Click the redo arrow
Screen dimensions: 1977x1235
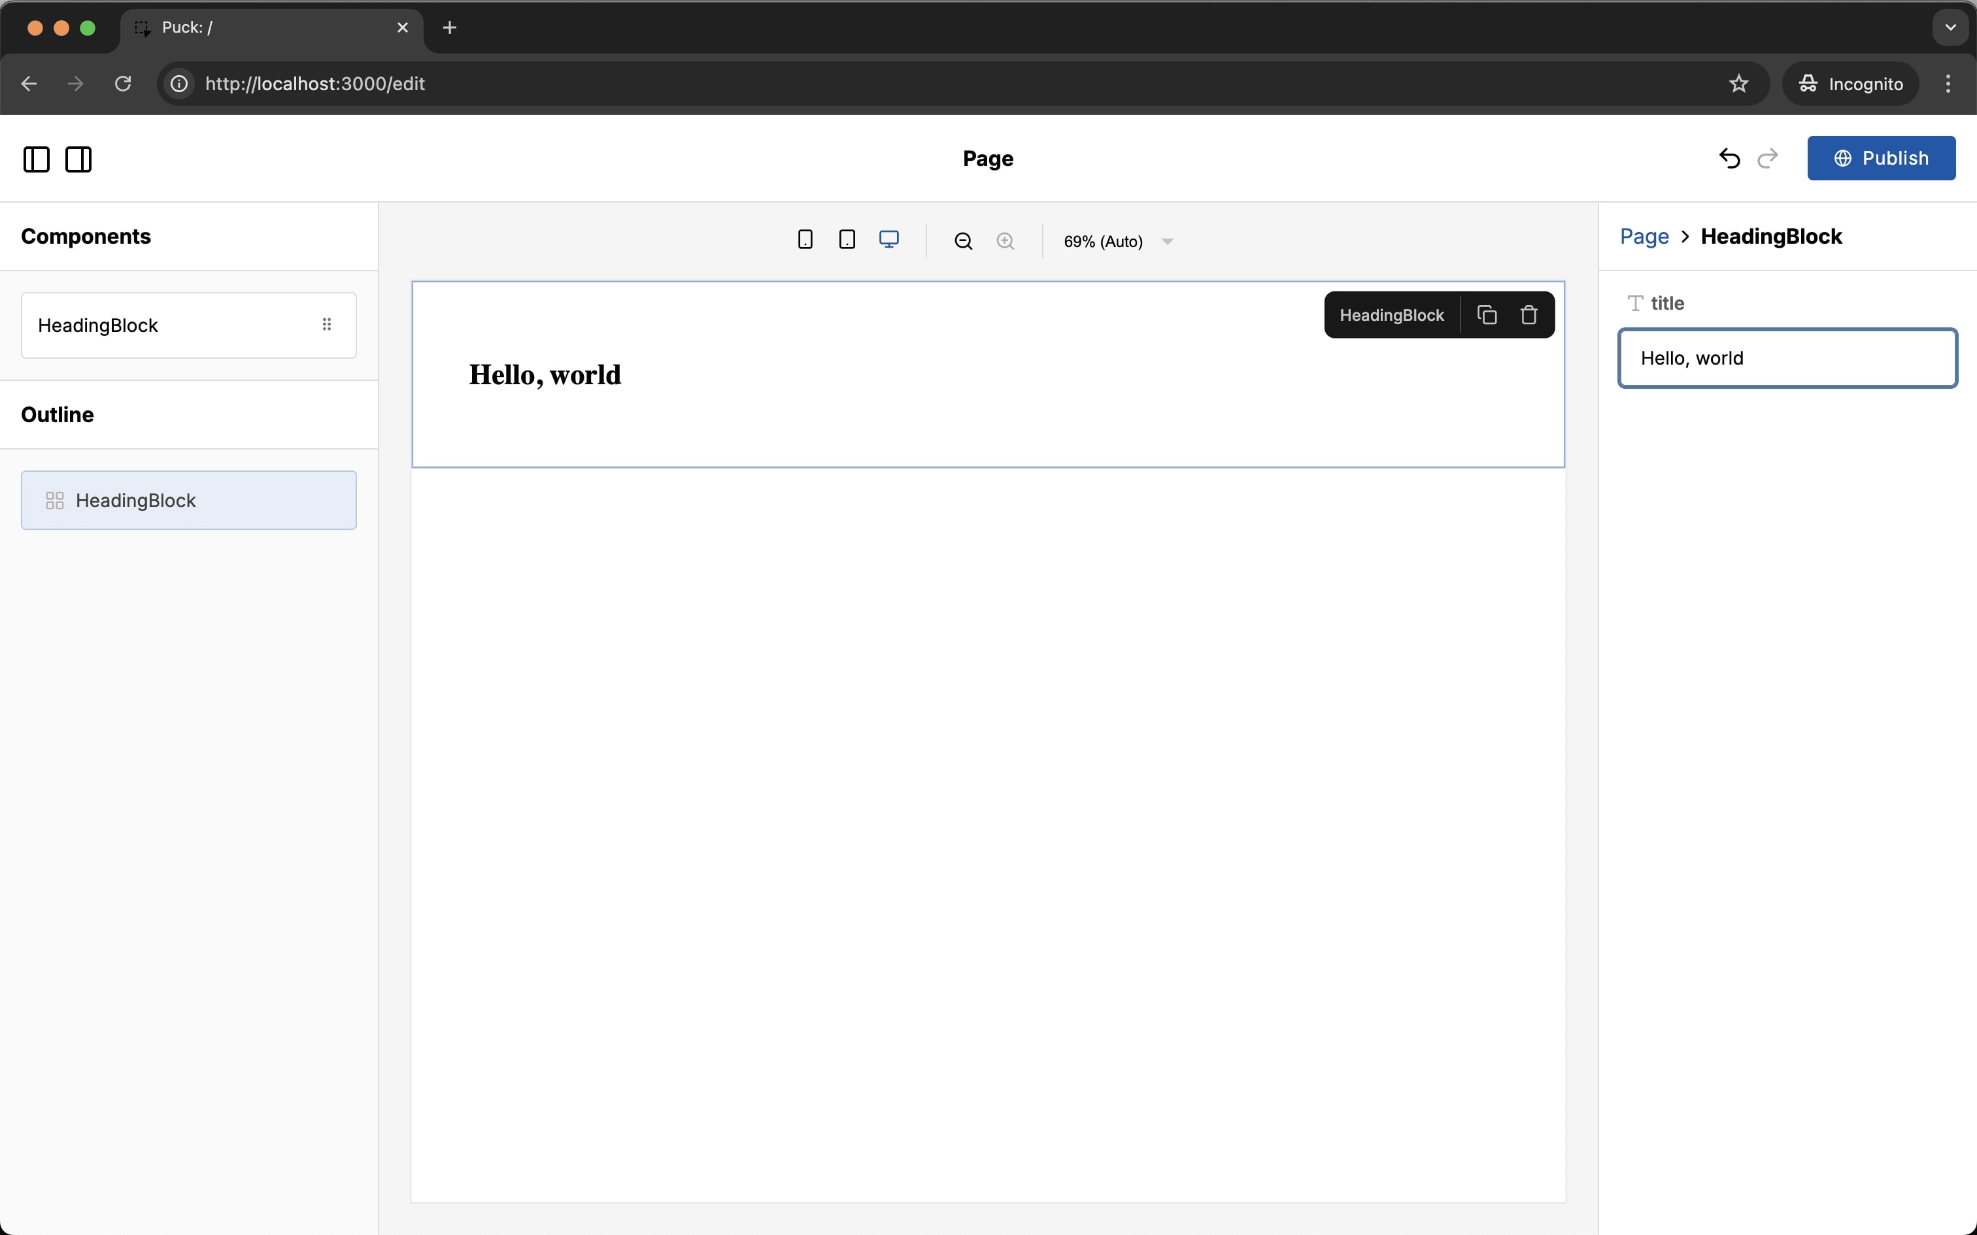pos(1767,158)
